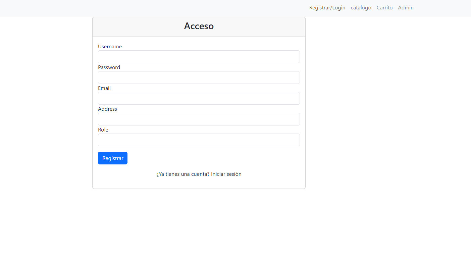
Task: Follow the Iniciar sesión link
Action: click(226, 174)
